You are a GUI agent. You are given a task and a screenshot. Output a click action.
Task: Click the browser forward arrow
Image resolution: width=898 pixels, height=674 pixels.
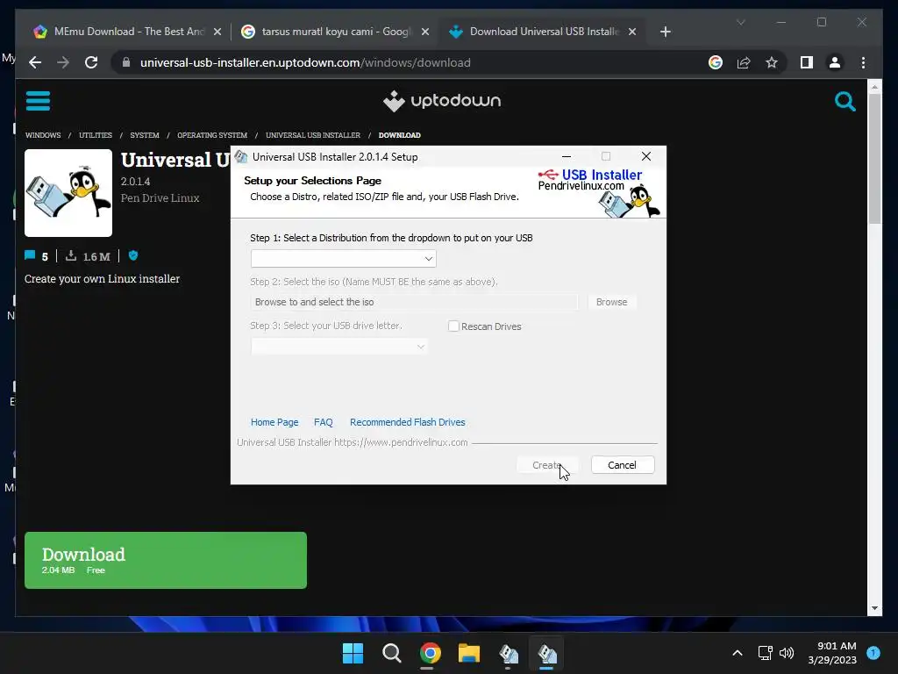tap(63, 62)
